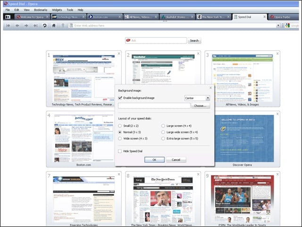Image resolution: width=302 pixels, height=227 pixels.
Task: Switch to The New York Times tab
Action: point(213,17)
